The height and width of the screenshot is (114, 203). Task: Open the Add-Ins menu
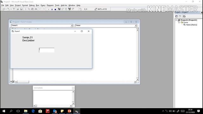[x=64, y=5]
